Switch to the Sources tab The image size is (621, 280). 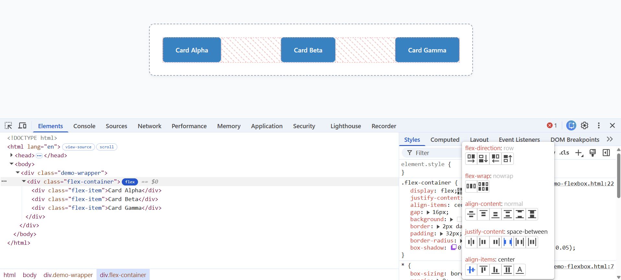pyautogui.click(x=116, y=126)
